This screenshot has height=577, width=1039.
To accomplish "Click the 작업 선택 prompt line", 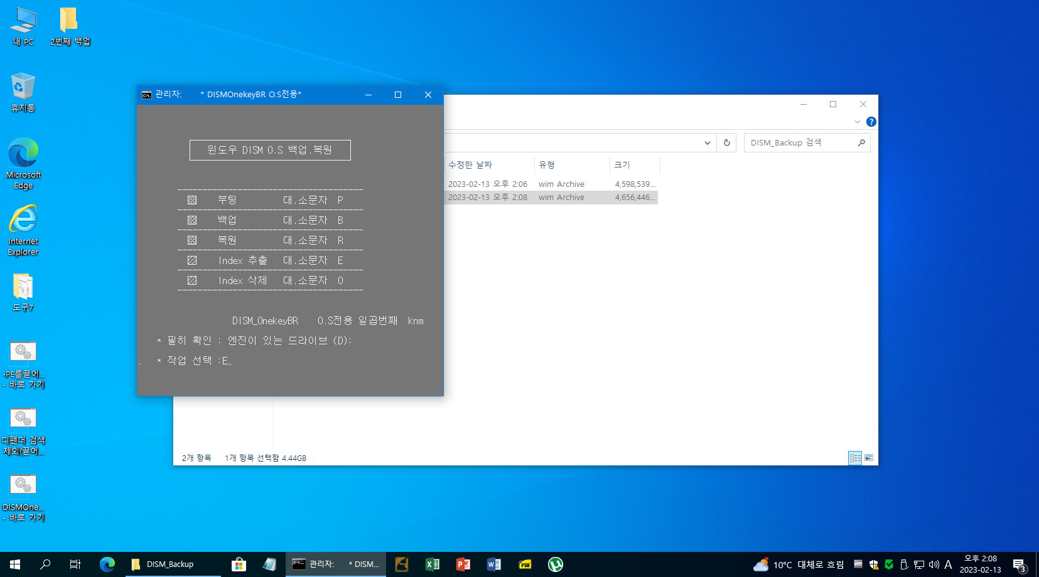I will [193, 361].
